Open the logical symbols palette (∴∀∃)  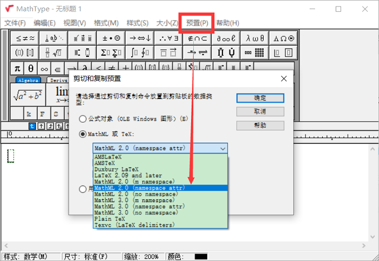pyautogui.click(x=168, y=38)
